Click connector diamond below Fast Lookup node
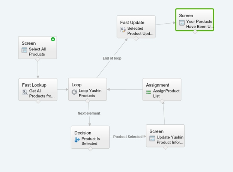Viewport: 233px width, 172px height. tap(38, 100)
